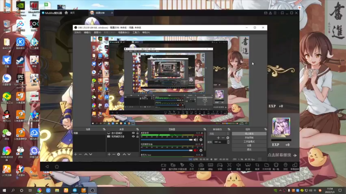The image size is (346, 194).
Task: Hide the video capture device source eye icon
Action: [133, 136]
